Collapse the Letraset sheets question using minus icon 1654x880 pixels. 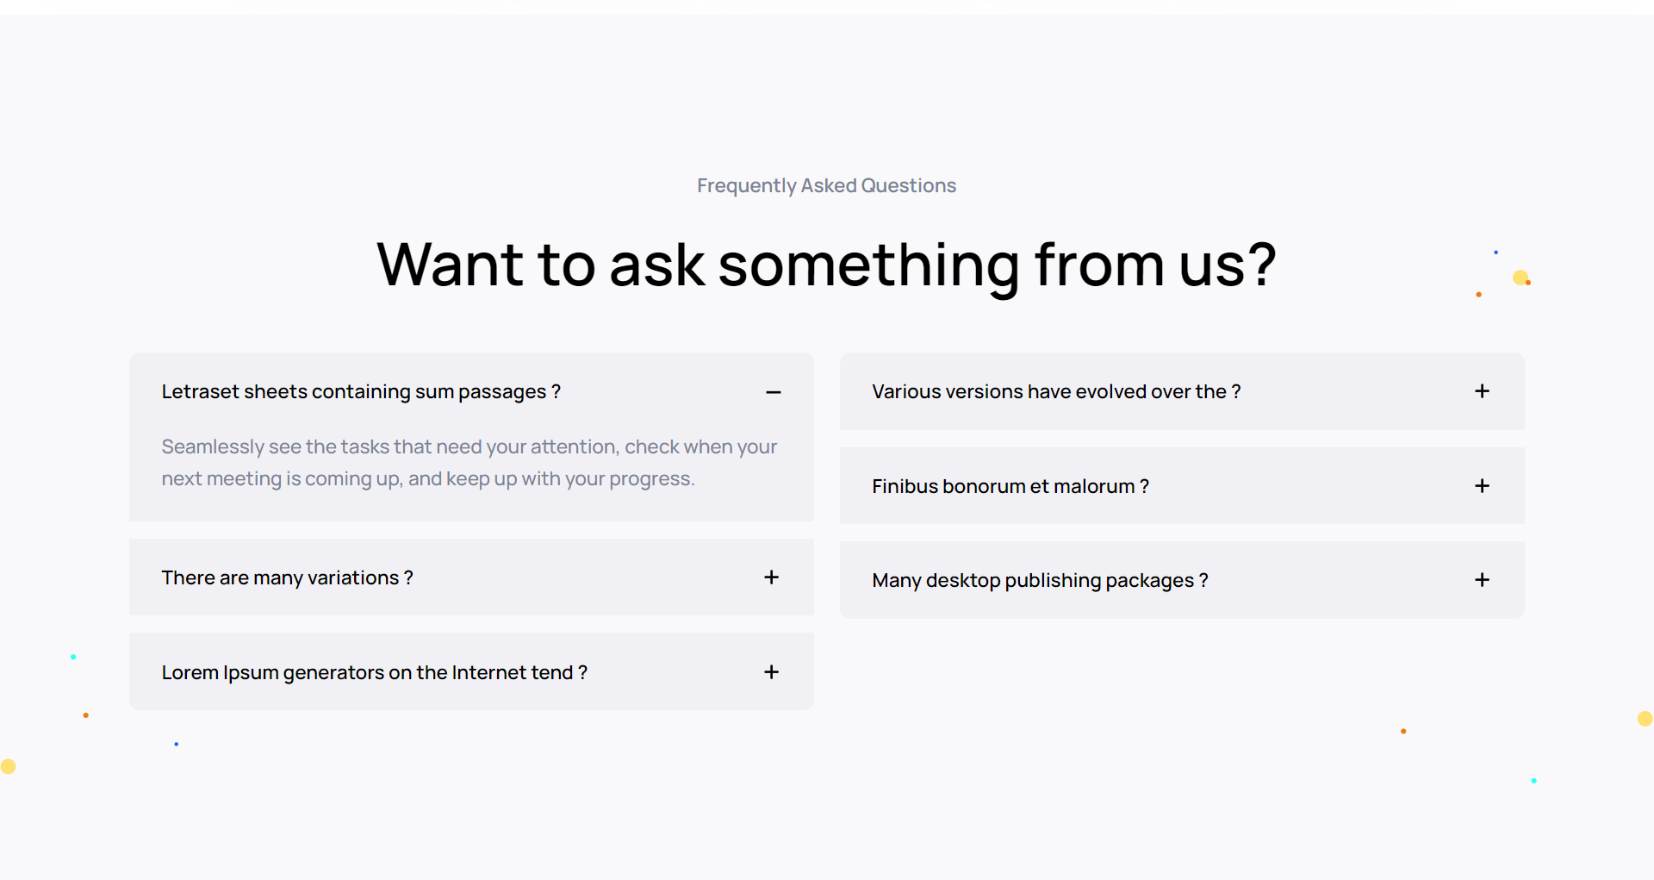tap(773, 392)
